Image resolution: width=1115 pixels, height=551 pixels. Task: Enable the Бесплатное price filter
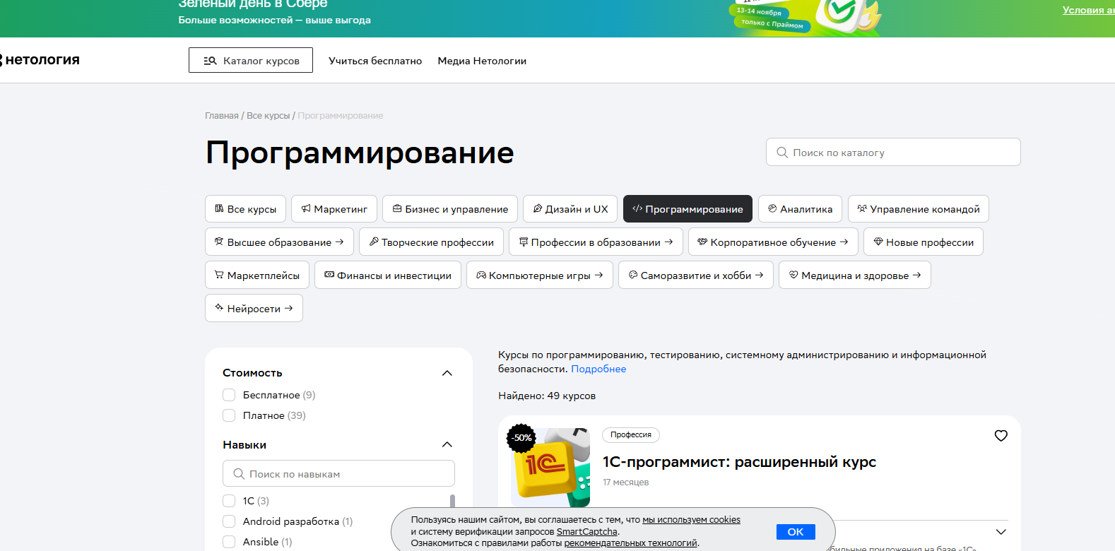click(x=229, y=395)
